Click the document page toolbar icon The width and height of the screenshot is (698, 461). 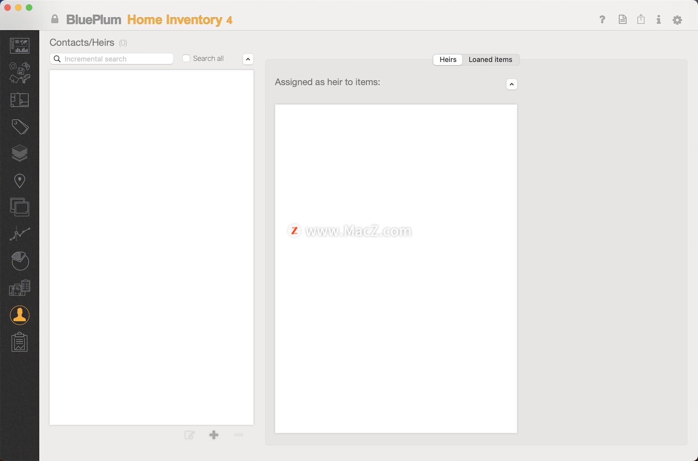623,19
